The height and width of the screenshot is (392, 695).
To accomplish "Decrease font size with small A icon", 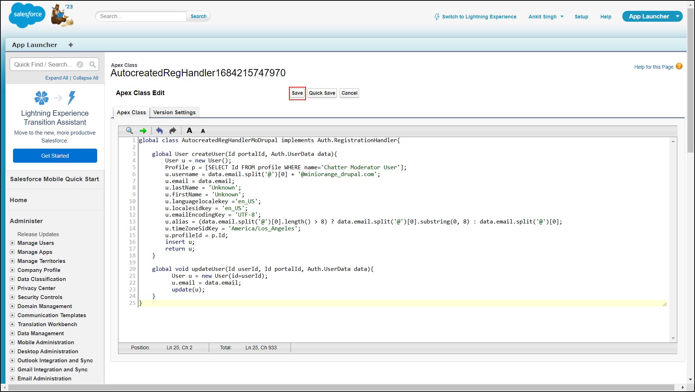I will coord(203,131).
